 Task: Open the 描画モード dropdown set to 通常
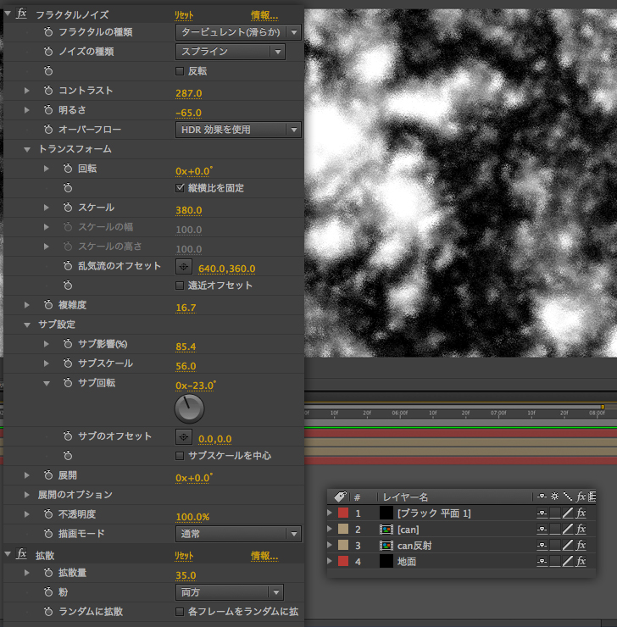tap(238, 535)
